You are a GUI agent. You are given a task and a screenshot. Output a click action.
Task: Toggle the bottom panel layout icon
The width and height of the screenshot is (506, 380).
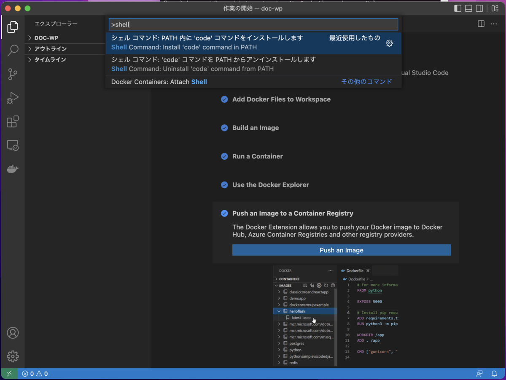[468, 8]
